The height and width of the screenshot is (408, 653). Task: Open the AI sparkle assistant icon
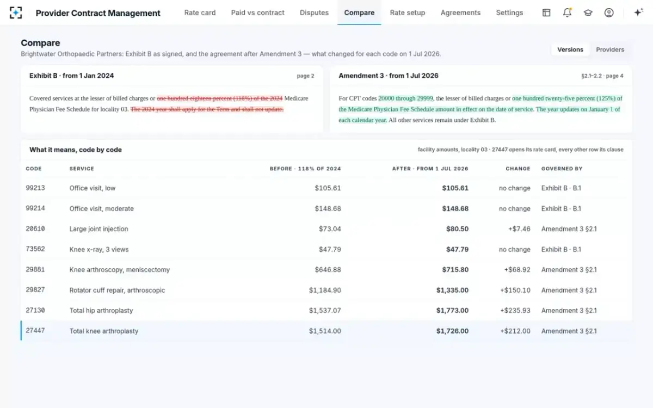pos(639,13)
